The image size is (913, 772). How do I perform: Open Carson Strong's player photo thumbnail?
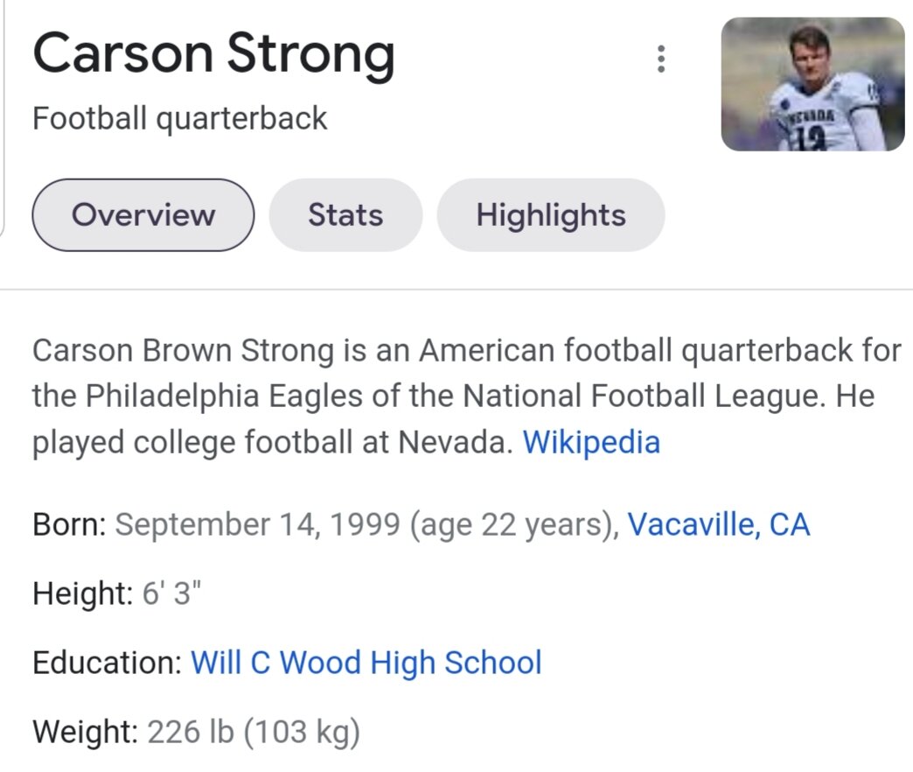coord(812,84)
